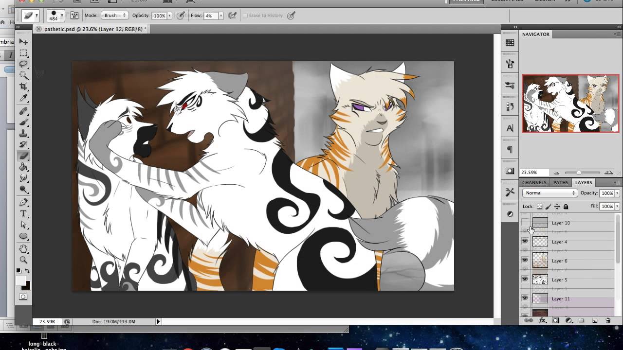Select the Magic Wand tool
Viewport: 623px width, 350px height.
click(23, 75)
